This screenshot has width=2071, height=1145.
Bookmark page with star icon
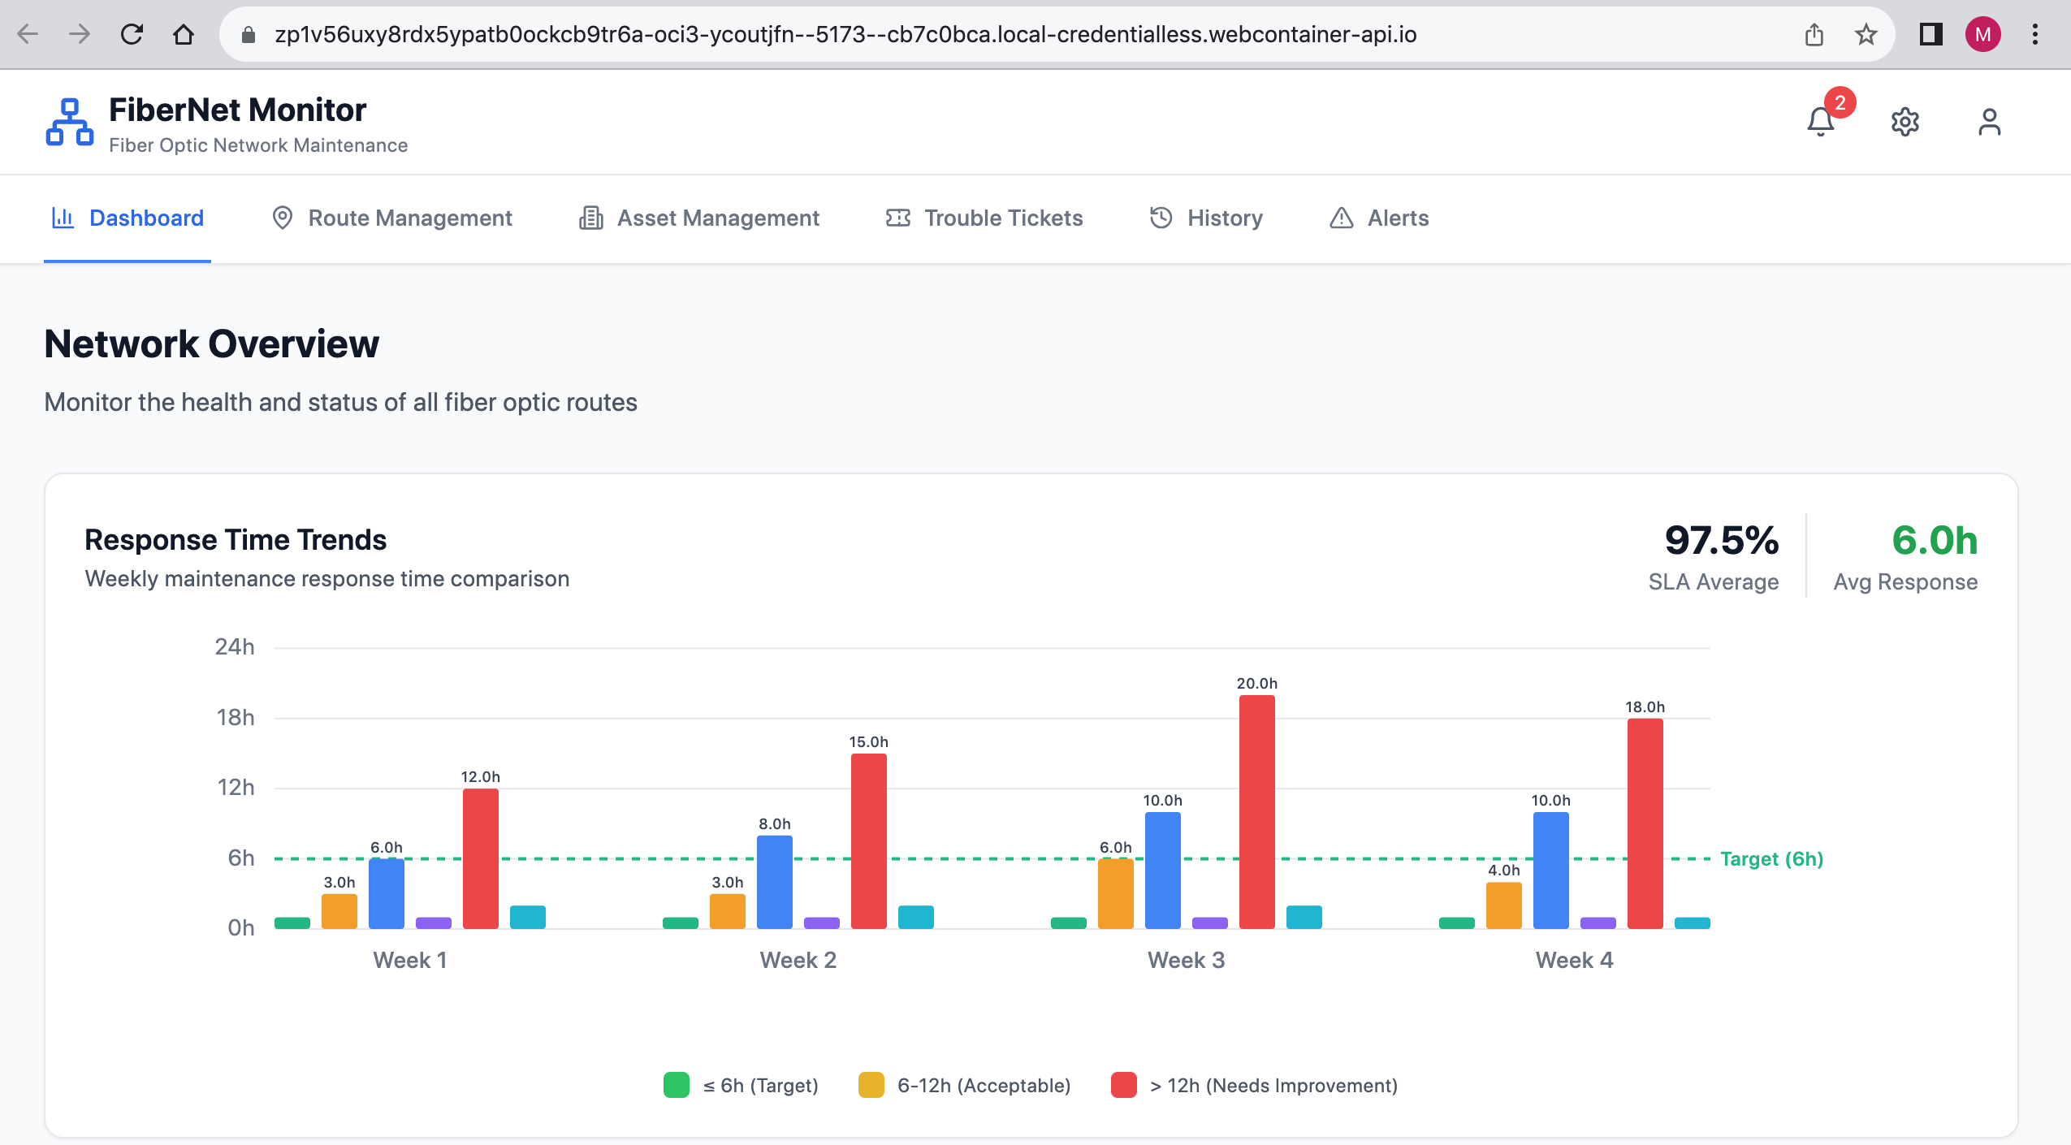click(x=1866, y=34)
